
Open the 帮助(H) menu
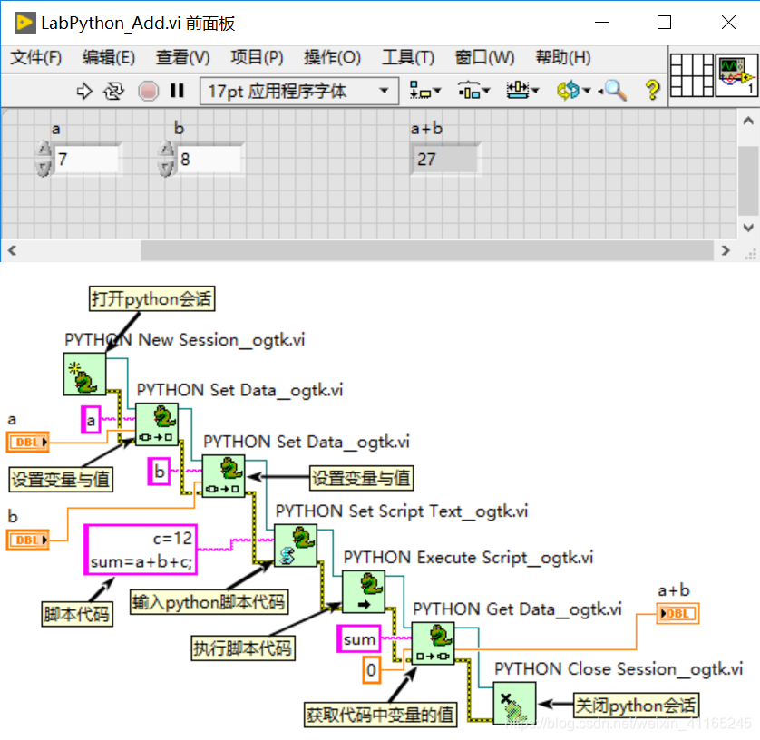tap(562, 57)
